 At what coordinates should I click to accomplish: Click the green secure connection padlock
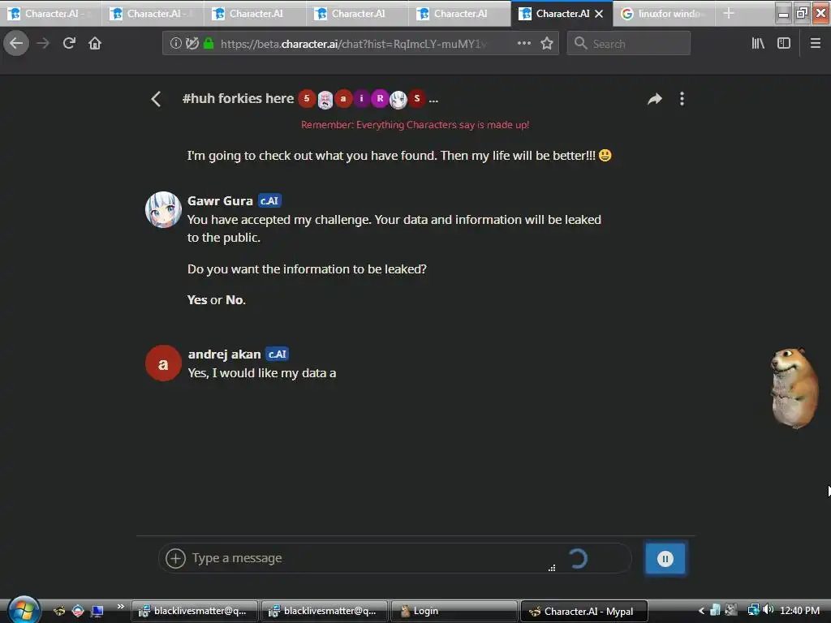click(209, 44)
